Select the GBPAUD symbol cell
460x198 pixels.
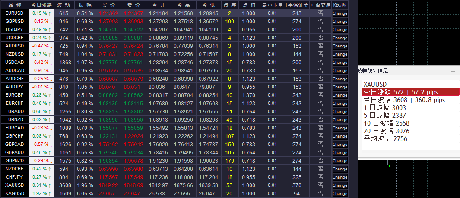pyautogui.click(x=15, y=153)
